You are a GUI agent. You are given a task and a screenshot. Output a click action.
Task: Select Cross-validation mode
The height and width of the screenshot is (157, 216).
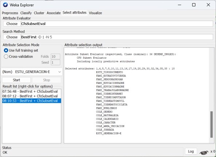(19, 56)
